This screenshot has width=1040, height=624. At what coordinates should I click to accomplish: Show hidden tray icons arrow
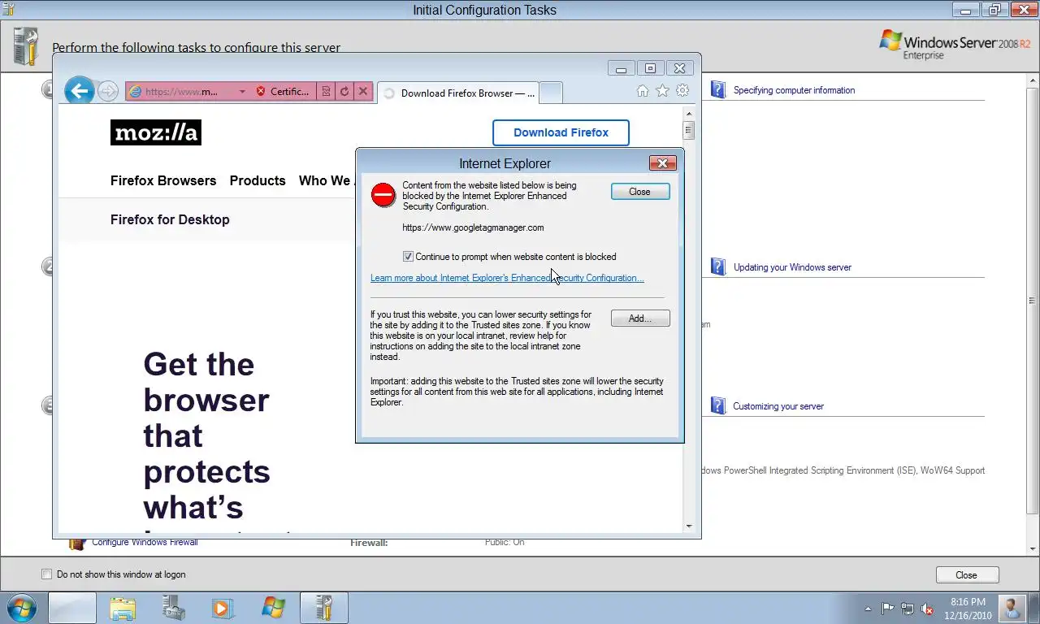868,609
